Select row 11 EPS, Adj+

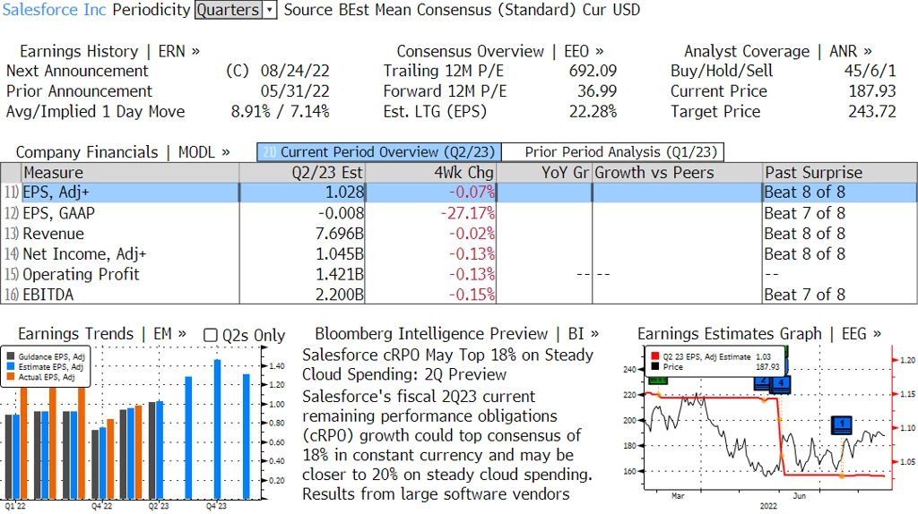tap(458, 193)
